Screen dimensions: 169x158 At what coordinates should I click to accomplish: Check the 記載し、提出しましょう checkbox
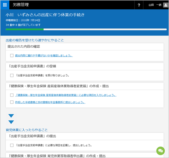coord(12,145)
